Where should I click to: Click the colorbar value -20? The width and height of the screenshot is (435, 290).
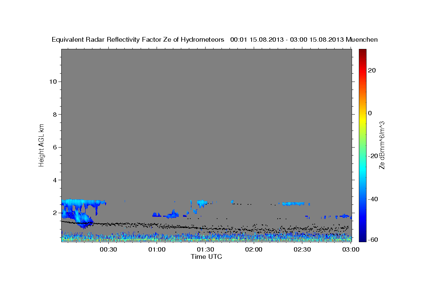tap(373, 156)
